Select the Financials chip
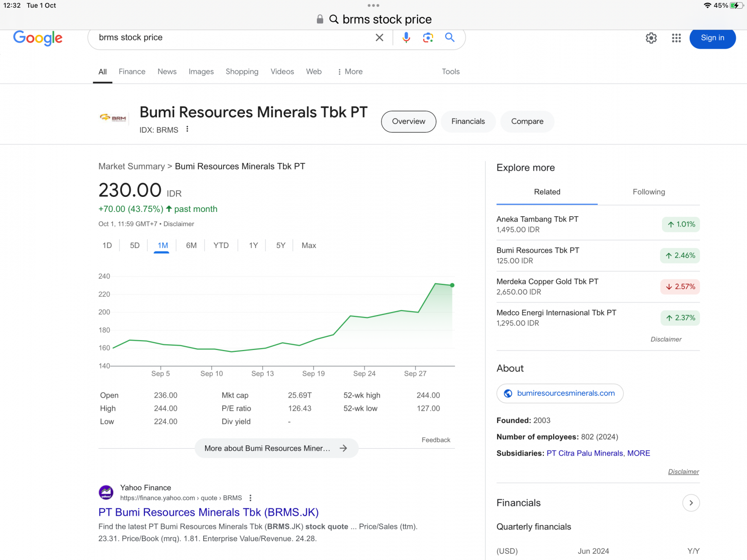The height and width of the screenshot is (560, 747). click(x=468, y=122)
